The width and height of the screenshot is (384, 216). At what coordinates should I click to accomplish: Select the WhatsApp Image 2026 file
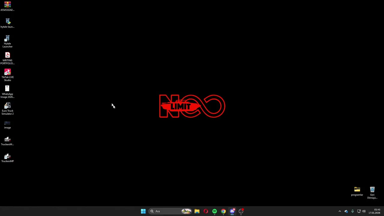(x=7, y=92)
